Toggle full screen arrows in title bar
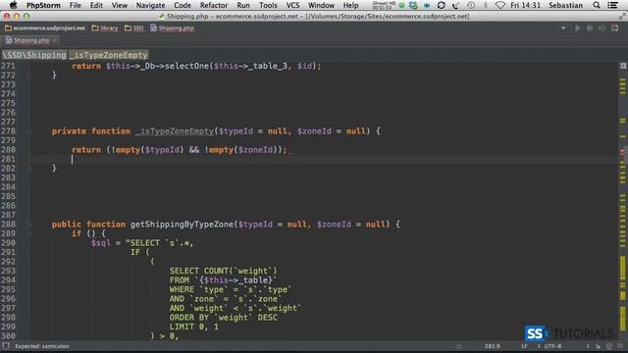This screenshot has height=353, width=628. click(622, 16)
